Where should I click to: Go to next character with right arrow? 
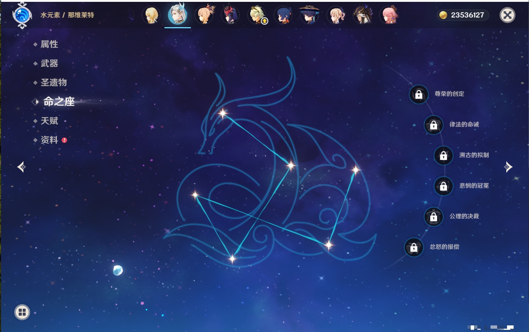[508, 167]
